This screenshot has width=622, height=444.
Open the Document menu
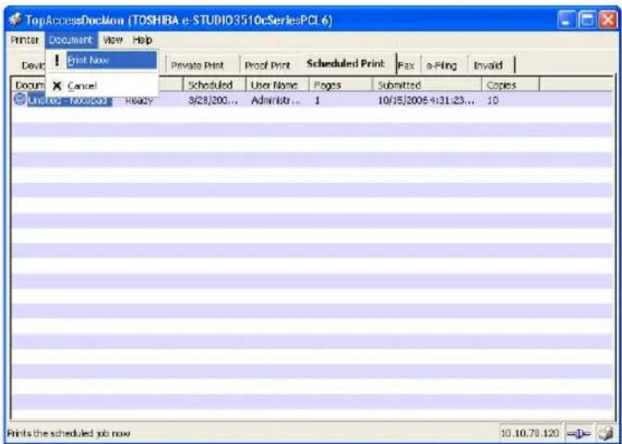(71, 40)
